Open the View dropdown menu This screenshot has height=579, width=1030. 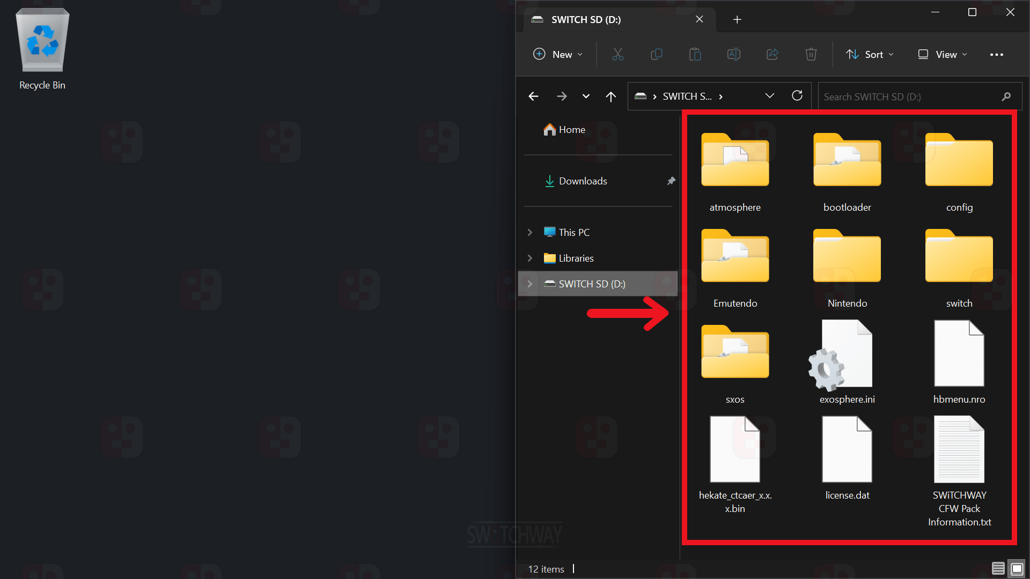coord(942,54)
